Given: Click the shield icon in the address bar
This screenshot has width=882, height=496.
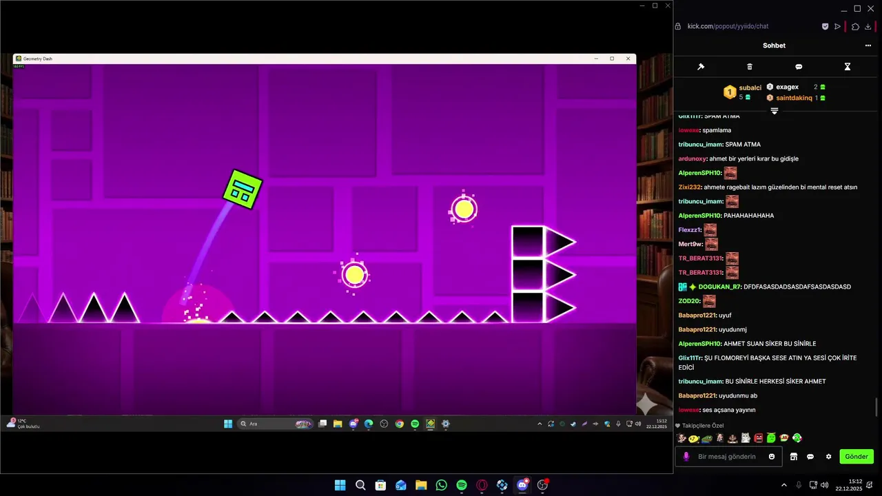Looking at the screenshot, I should coord(825,26).
